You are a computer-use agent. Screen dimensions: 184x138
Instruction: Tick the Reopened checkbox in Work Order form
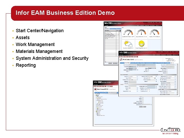point(167,70)
